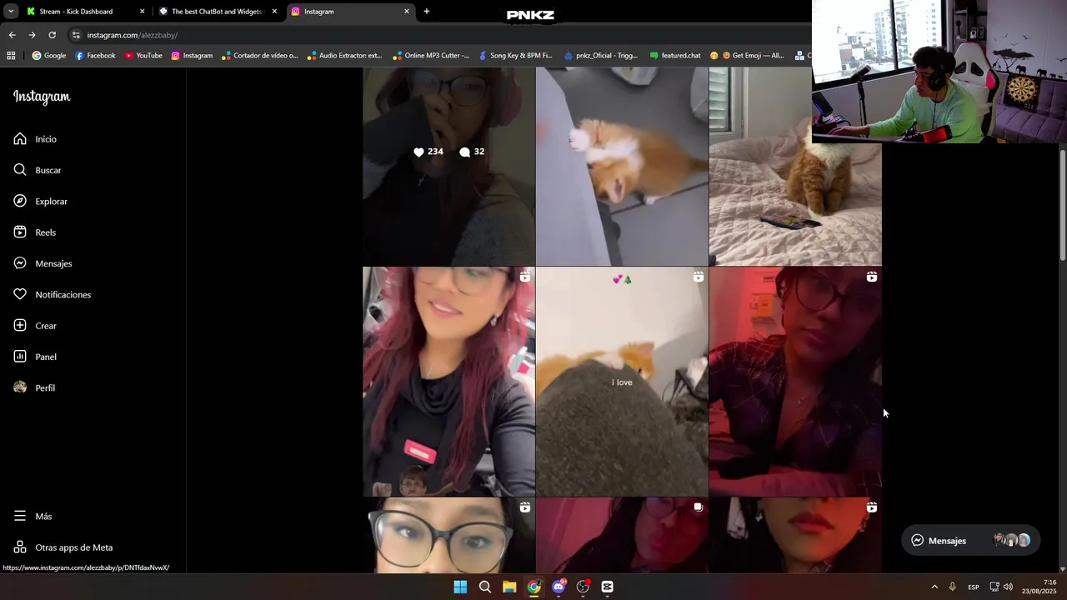Show hidden system tray icons
This screenshot has height=600, width=1067.
pyautogui.click(x=934, y=587)
